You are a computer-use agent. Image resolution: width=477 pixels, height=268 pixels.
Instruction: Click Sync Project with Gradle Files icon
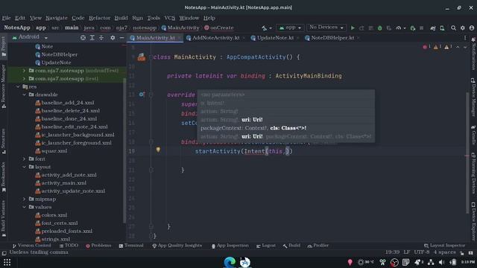pyautogui.click(x=432, y=28)
